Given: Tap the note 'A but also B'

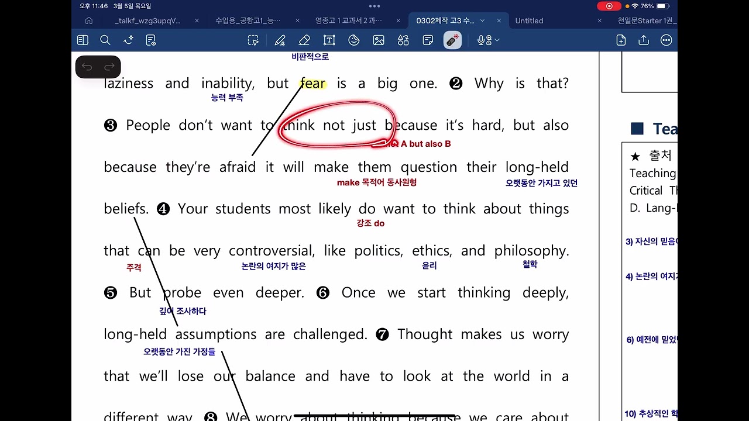Looking at the screenshot, I should 425,144.
